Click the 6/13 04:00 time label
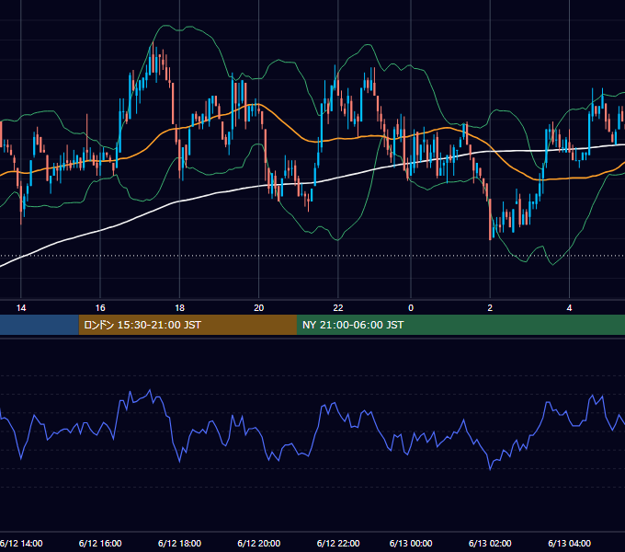Viewport: 625px width, 552px height. click(569, 543)
